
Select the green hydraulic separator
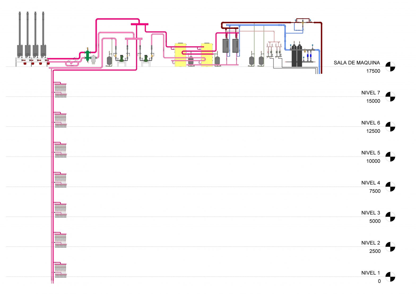point(87,56)
